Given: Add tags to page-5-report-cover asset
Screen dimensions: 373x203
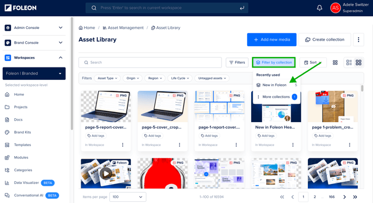Looking at the screenshot, I should [96, 136].
